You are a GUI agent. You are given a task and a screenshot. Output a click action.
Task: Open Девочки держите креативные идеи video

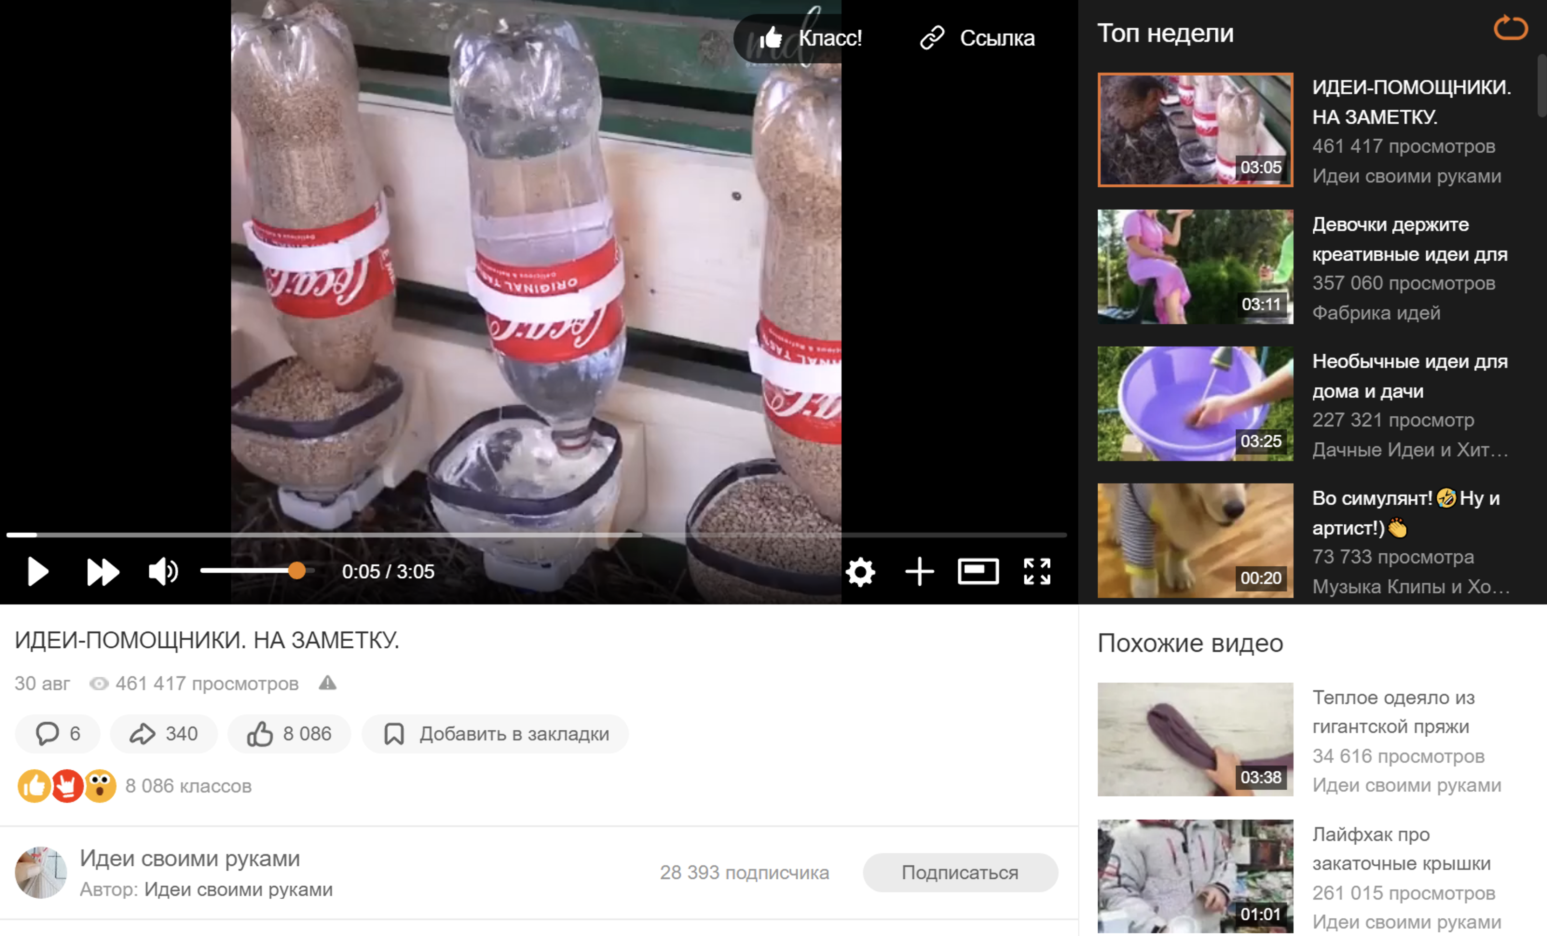(x=1410, y=239)
